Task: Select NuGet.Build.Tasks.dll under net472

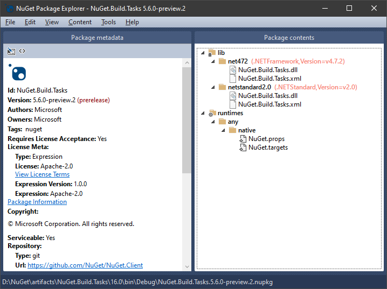Action: coord(268,70)
